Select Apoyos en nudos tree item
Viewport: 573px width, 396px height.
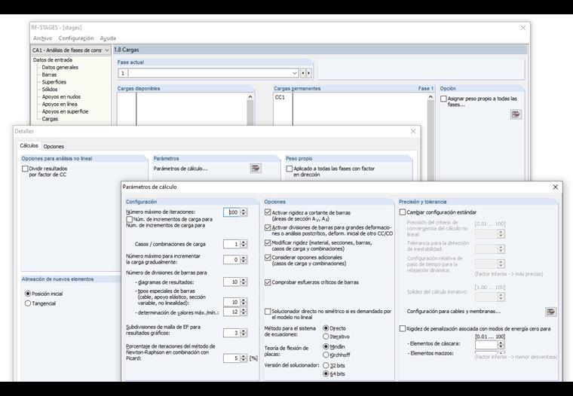point(61,96)
